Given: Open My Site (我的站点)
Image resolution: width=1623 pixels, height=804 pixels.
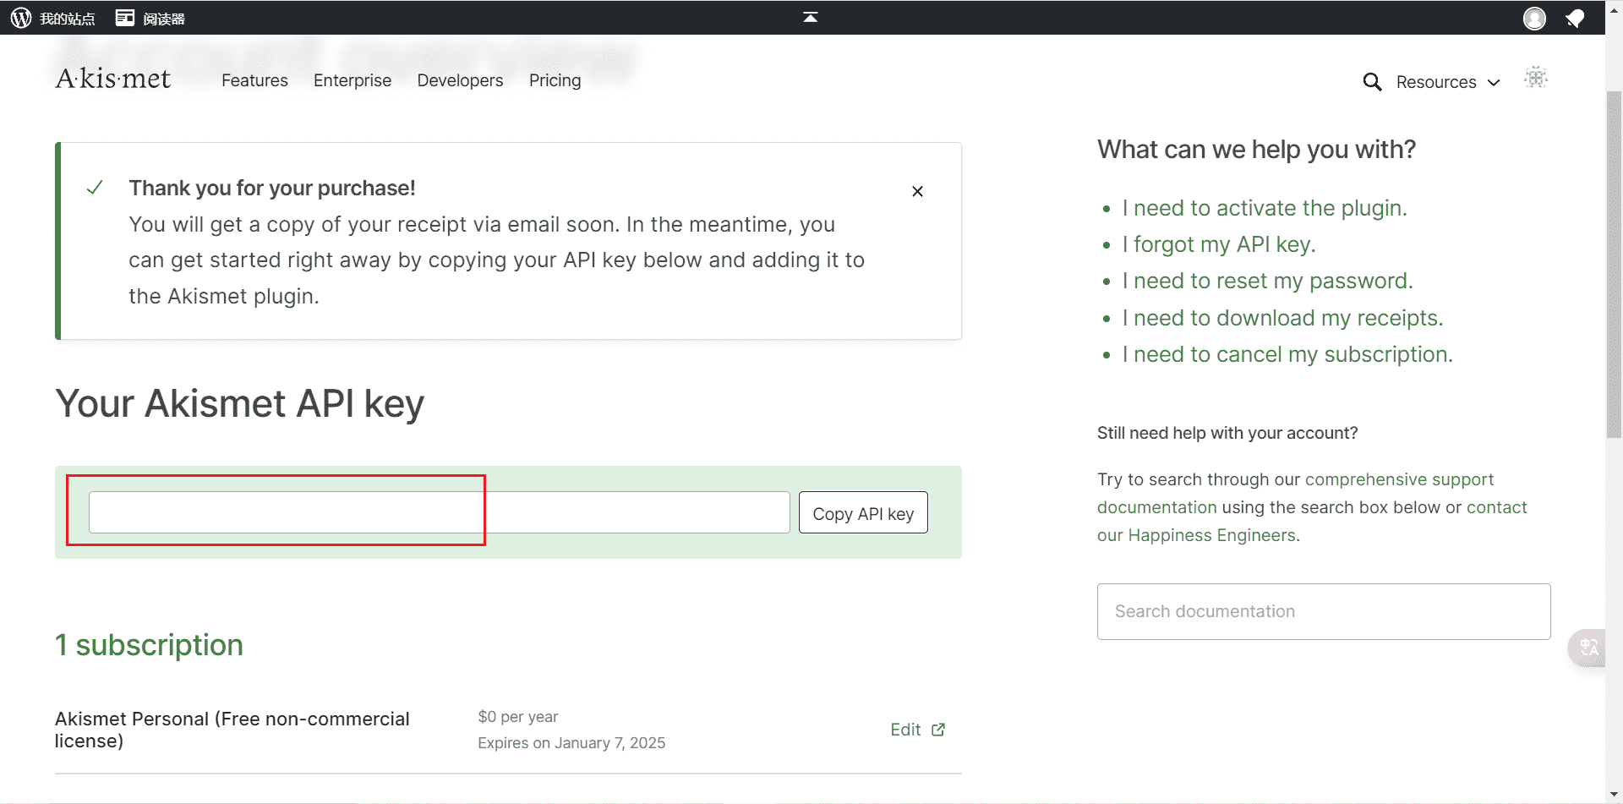Looking at the screenshot, I should pos(68,18).
